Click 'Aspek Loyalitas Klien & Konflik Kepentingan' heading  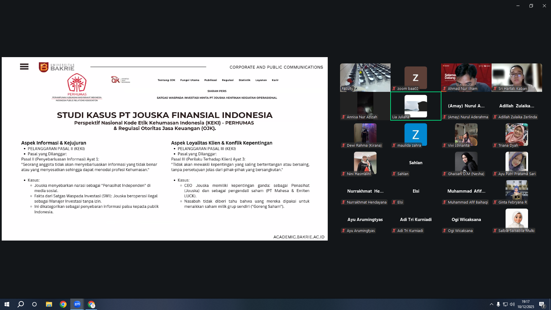coord(222,143)
